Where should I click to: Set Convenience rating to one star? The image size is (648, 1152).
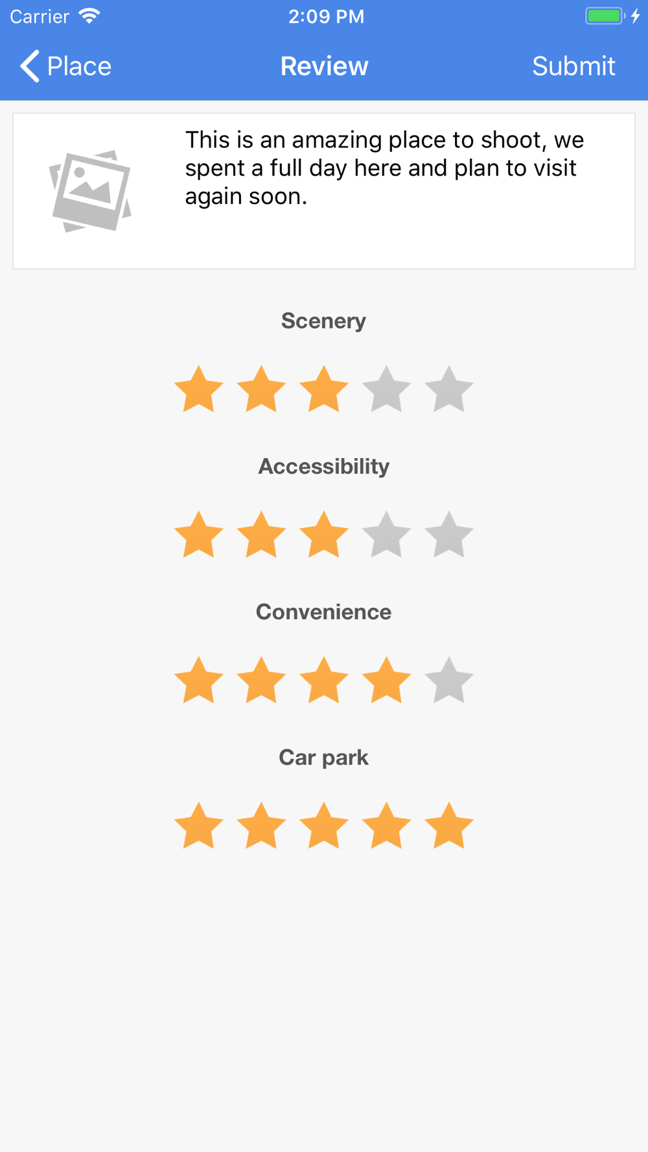(x=199, y=680)
